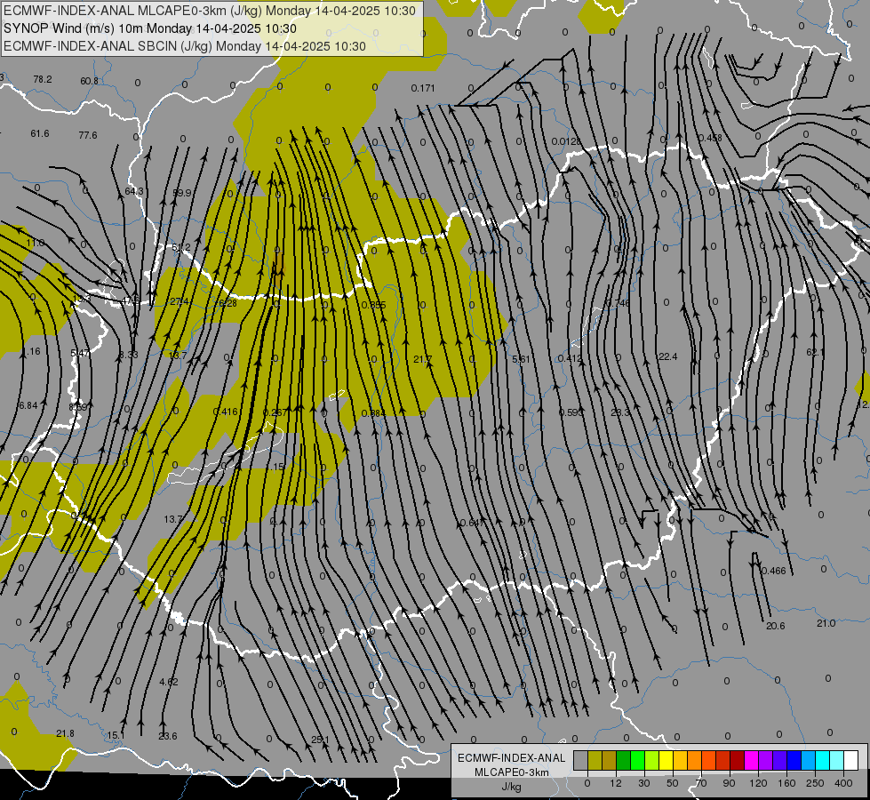Click the map value 0.647
The height and width of the screenshot is (800, 870).
tap(472, 523)
